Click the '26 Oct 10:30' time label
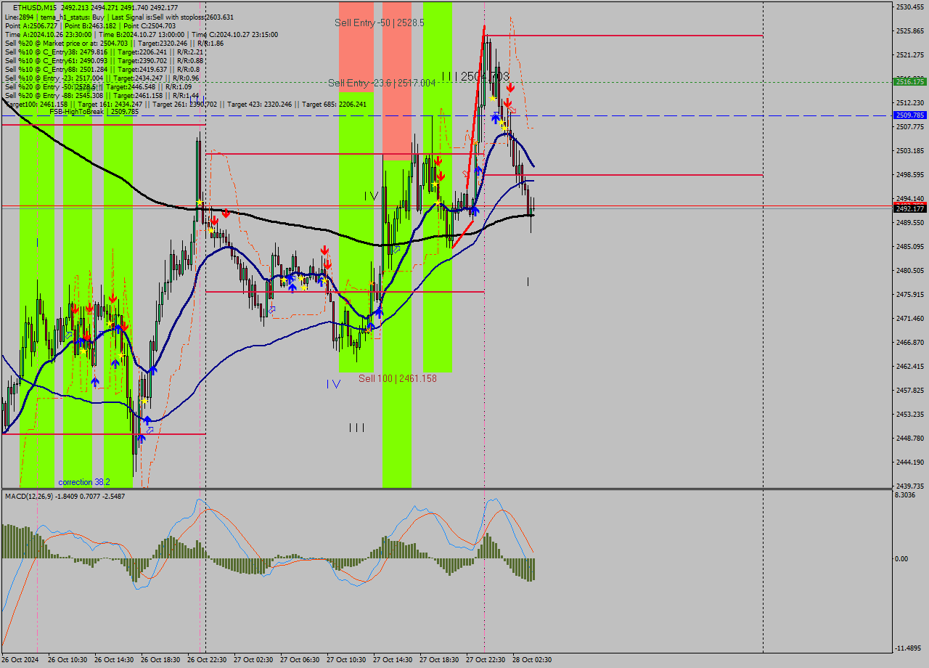The image size is (929, 668). pos(67,660)
